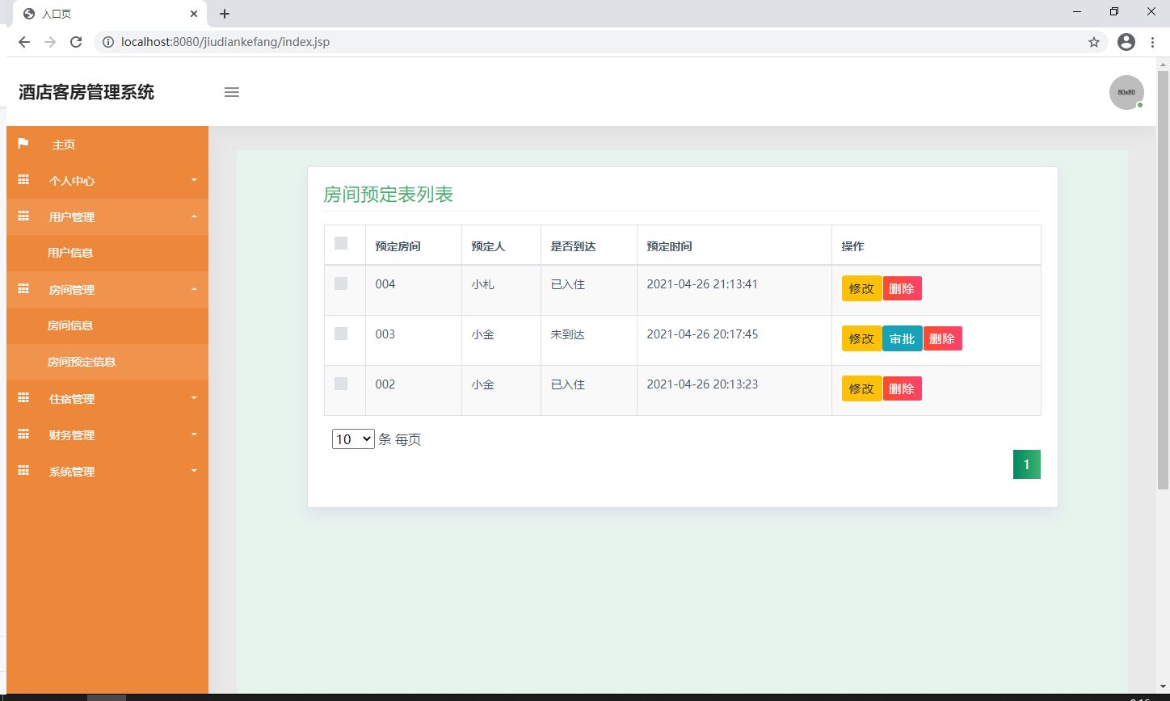Expand 财务管理 with its arrow
Viewport: 1170px width, 701px height.
(194, 434)
